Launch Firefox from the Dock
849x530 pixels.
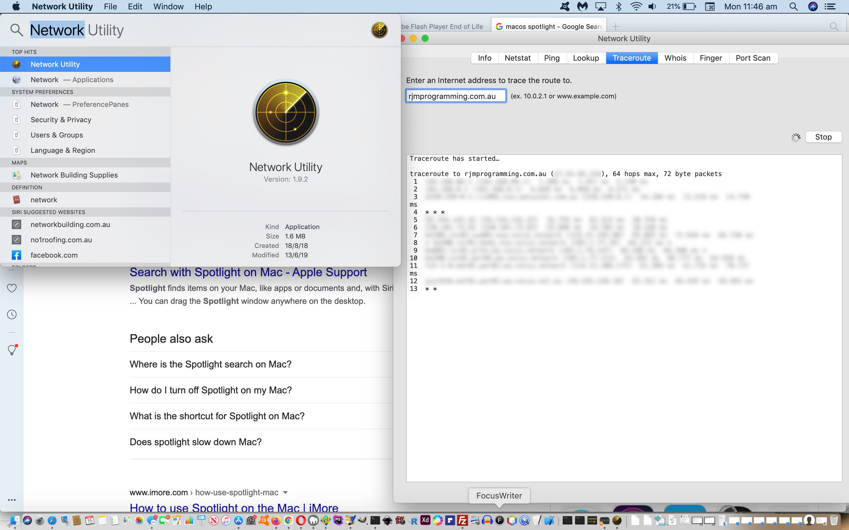(276, 520)
